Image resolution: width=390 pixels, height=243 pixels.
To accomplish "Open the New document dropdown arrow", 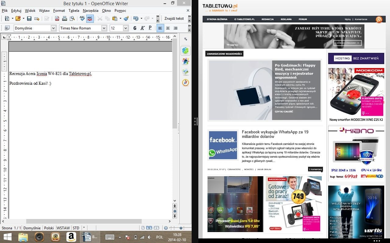I will pyautogui.click(x=12, y=19).
